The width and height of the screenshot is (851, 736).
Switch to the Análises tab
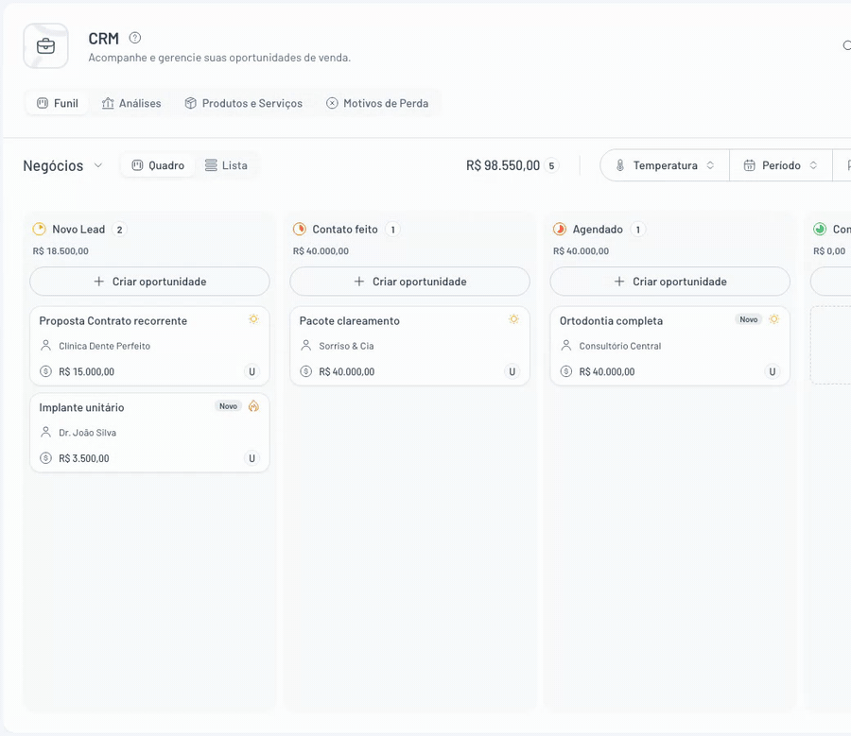(x=131, y=103)
